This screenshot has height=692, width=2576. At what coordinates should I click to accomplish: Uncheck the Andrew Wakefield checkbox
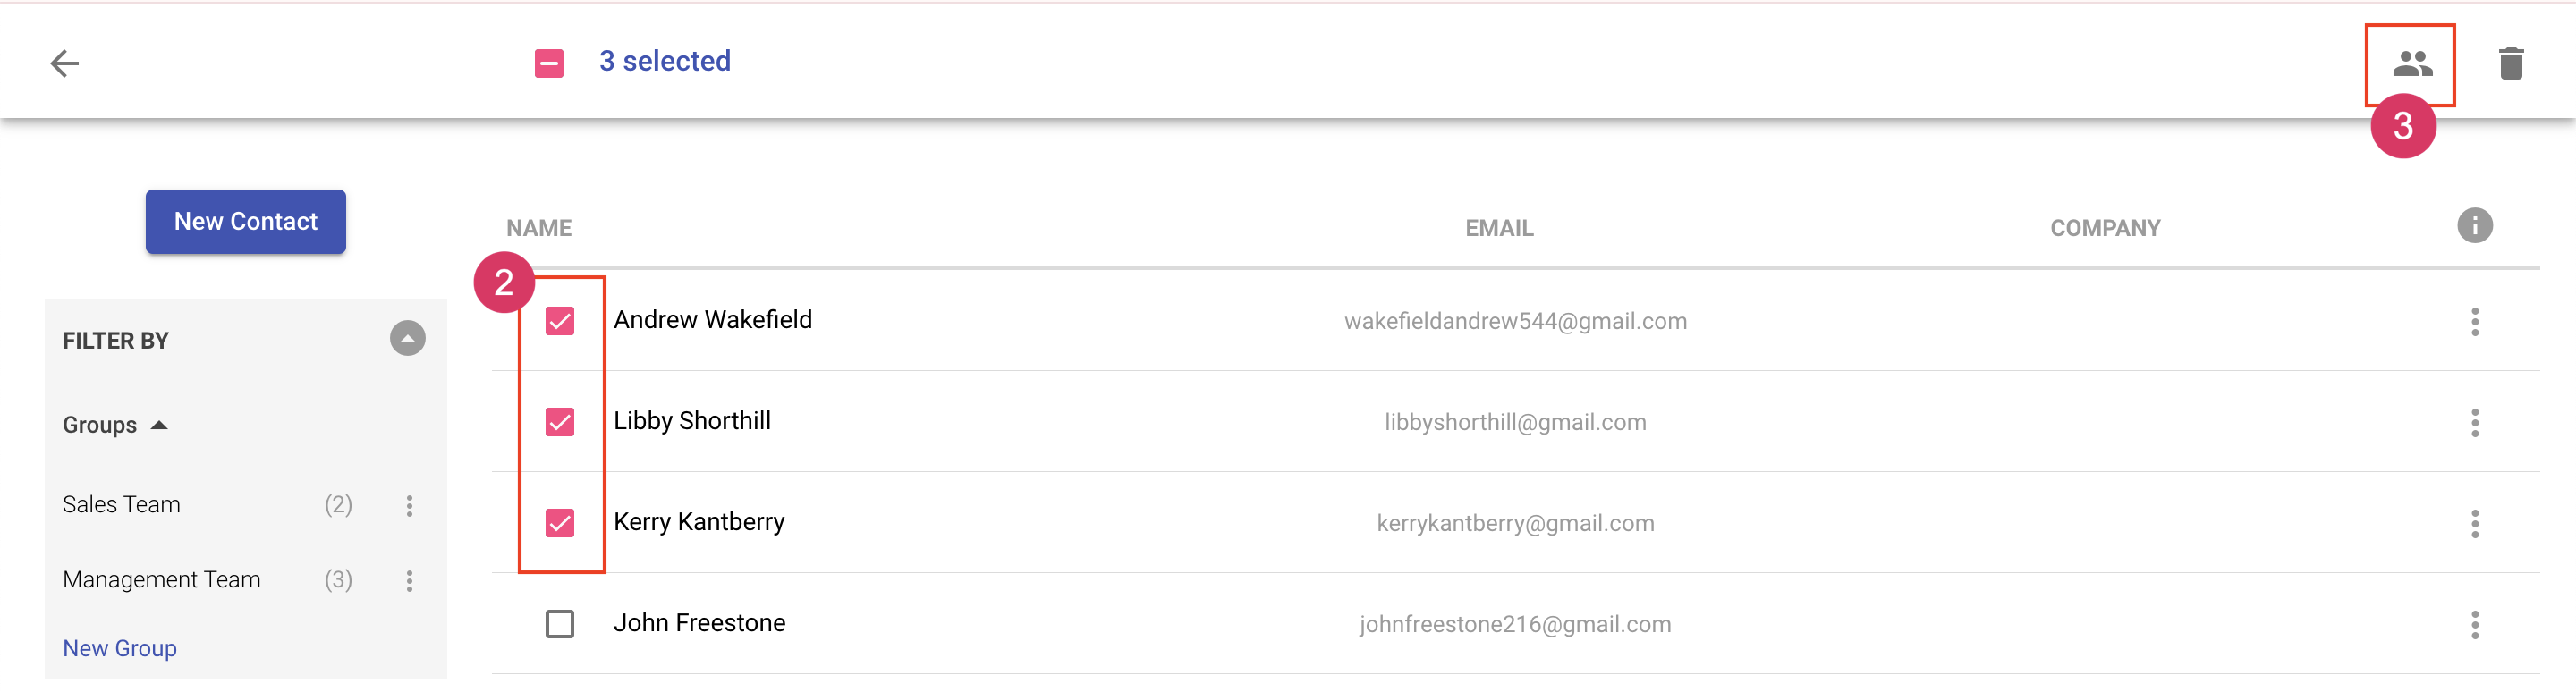pyautogui.click(x=560, y=322)
